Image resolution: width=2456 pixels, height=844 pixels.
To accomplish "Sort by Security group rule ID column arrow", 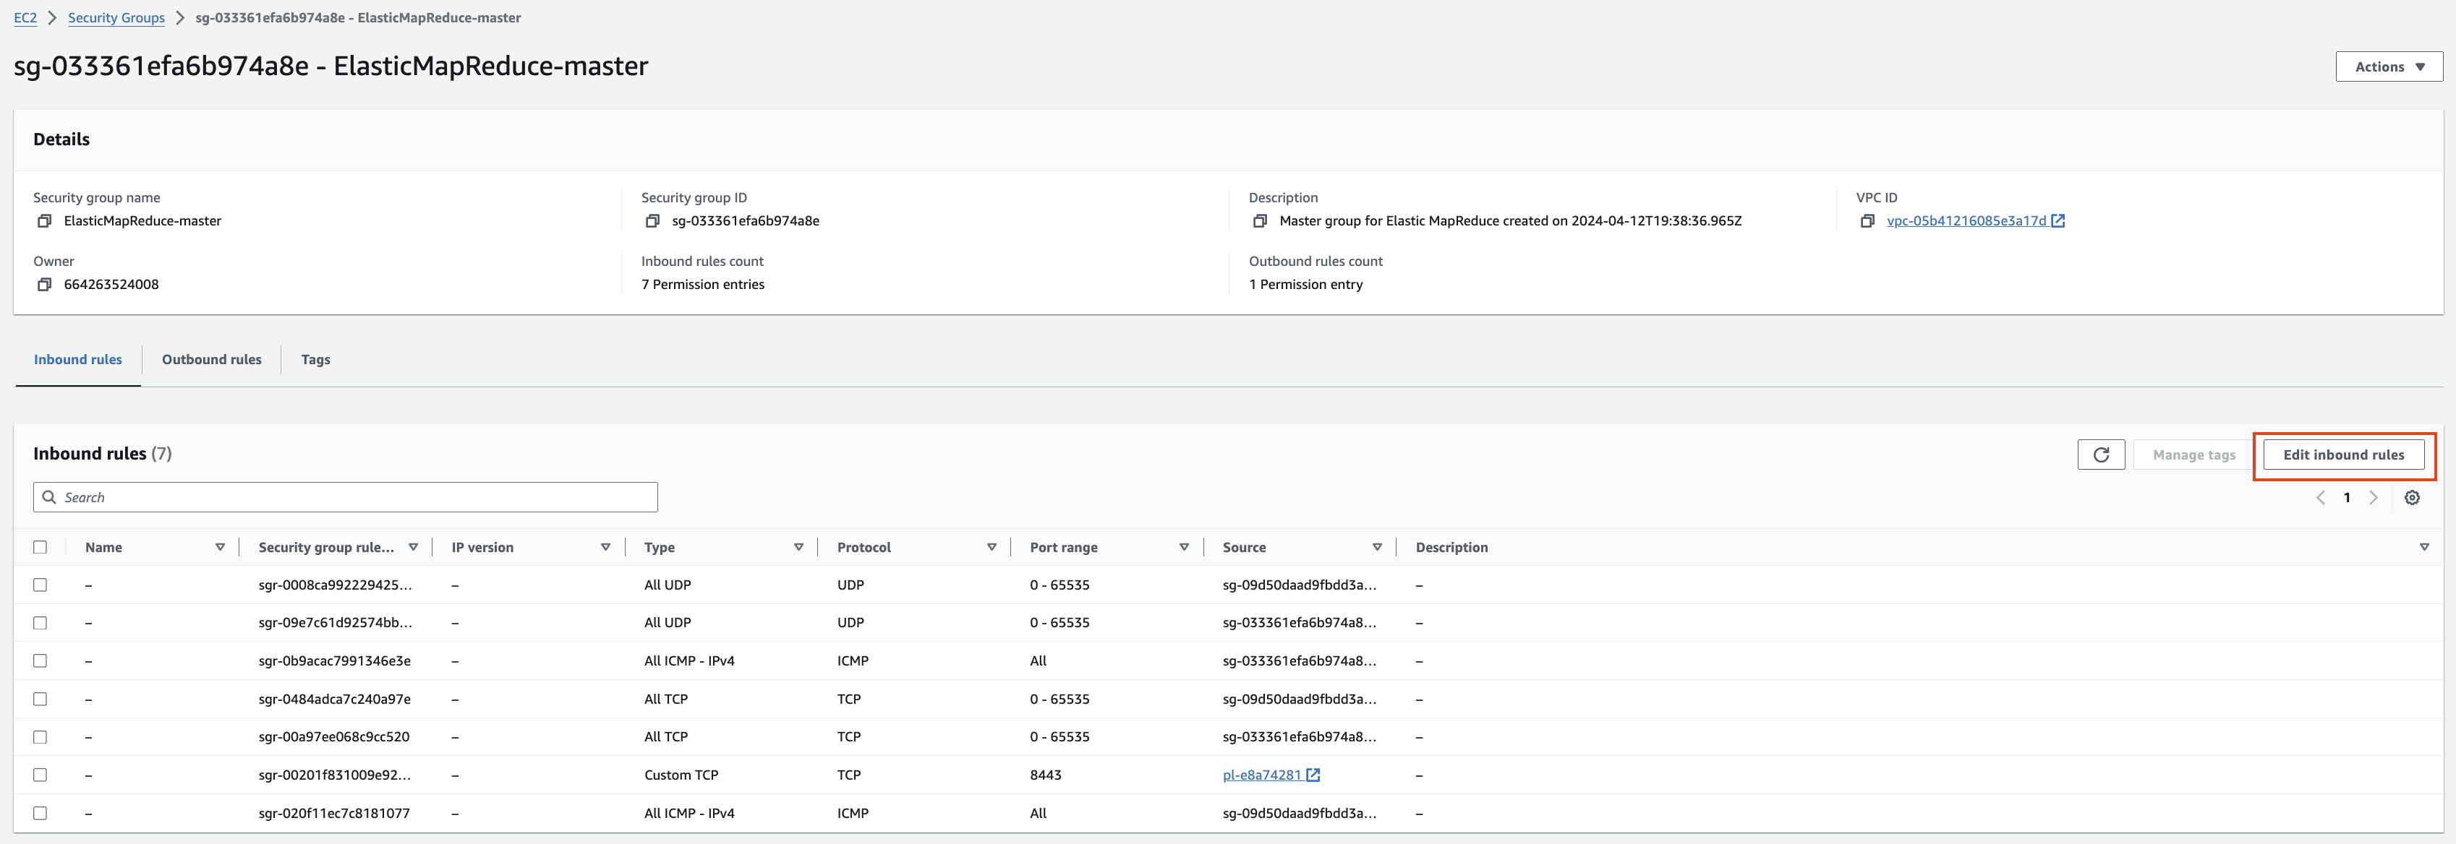I will (x=413, y=548).
